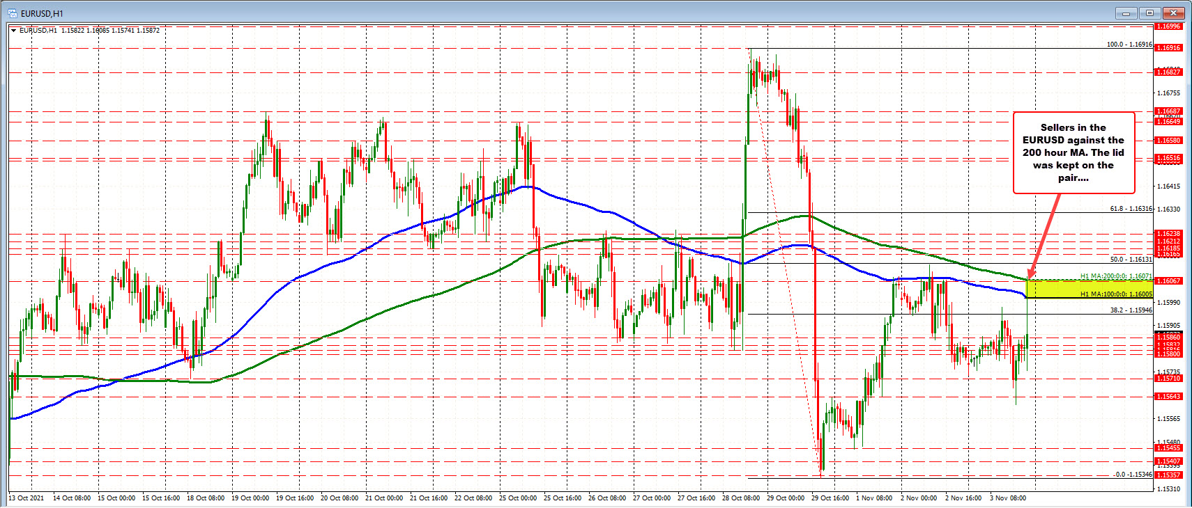Click the red price tag 1.15643
The height and width of the screenshot is (508, 1192).
pos(1169,397)
